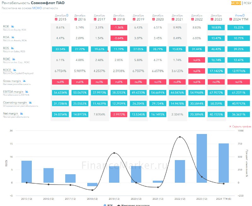Switch to МСФО reporting tab
Viewport: 252px width, 206px height.
[x=236, y=3]
